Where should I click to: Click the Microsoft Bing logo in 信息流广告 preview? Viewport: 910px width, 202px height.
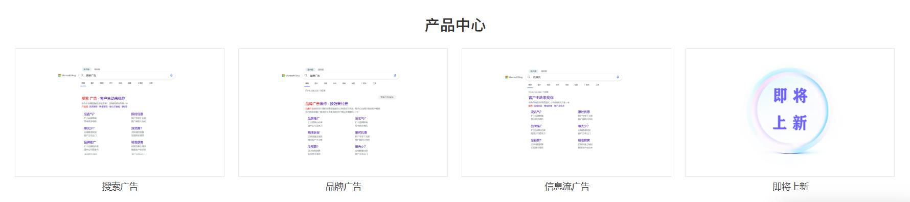pos(514,77)
